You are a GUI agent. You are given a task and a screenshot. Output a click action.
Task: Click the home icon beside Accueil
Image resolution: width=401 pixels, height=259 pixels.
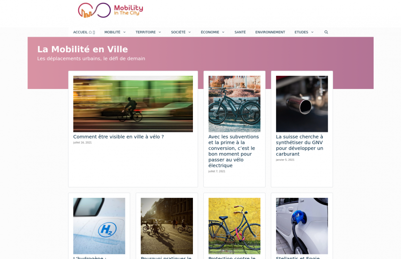[x=90, y=32]
